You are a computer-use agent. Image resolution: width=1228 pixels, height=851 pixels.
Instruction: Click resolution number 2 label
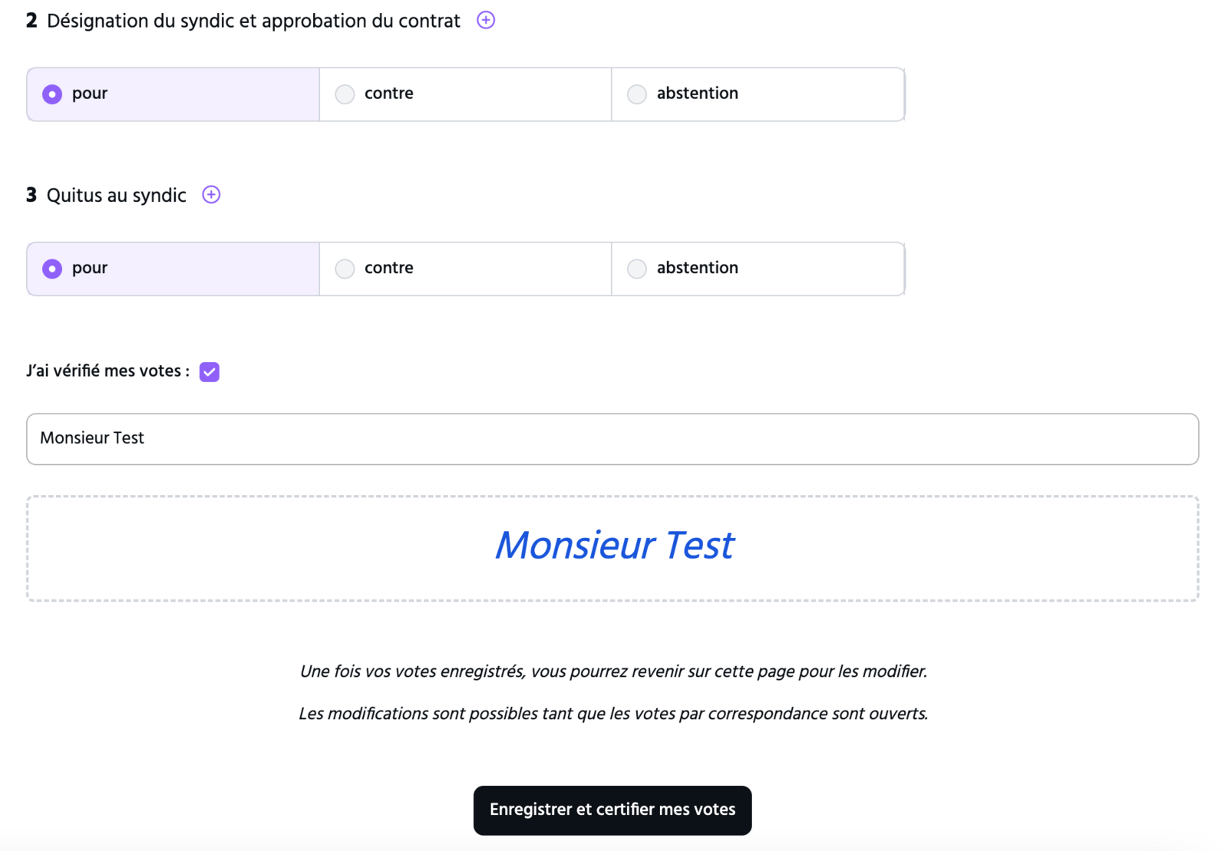[31, 21]
